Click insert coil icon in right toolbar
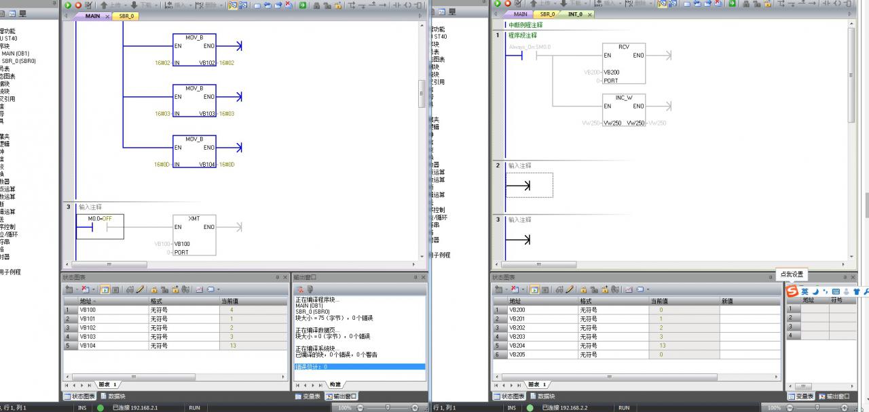 pos(837,4)
